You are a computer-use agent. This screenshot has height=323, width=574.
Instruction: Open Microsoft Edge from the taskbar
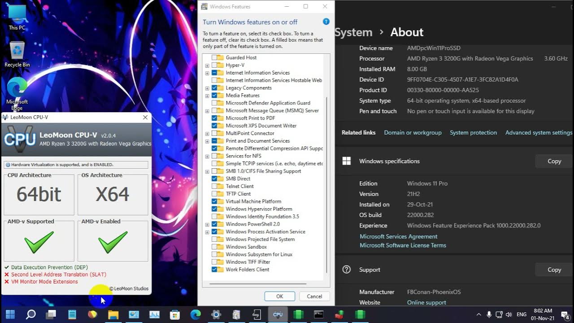click(x=196, y=314)
